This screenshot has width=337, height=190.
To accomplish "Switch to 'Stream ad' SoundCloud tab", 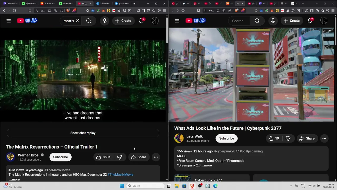I will click(x=47, y=3).
